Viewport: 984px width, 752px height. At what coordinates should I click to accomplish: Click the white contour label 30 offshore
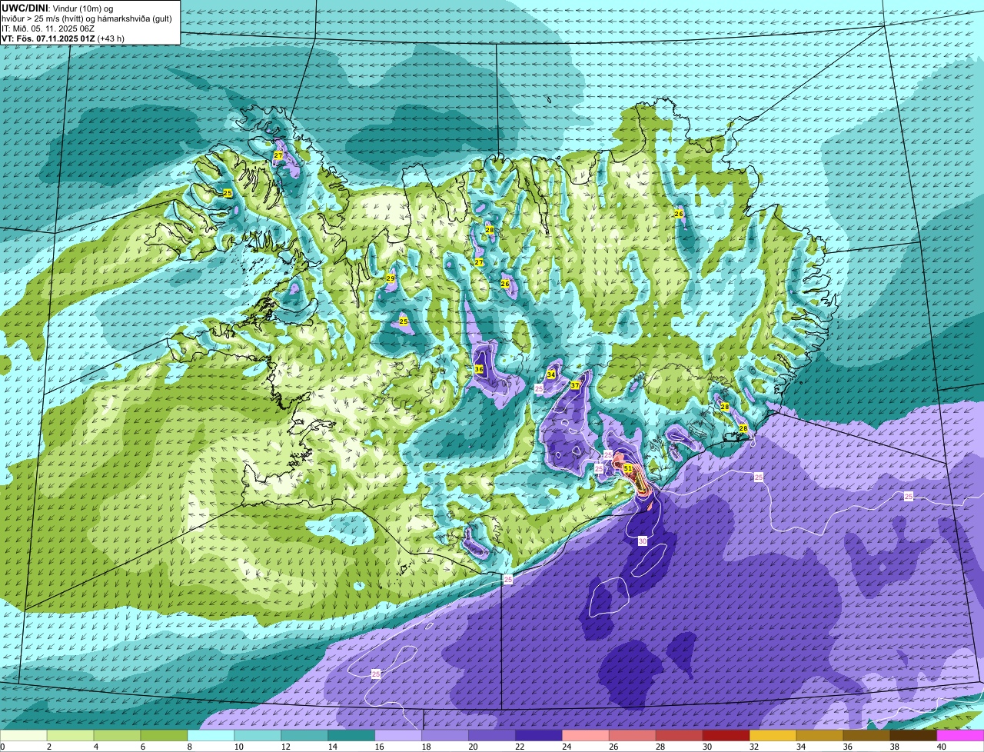pyautogui.click(x=643, y=541)
